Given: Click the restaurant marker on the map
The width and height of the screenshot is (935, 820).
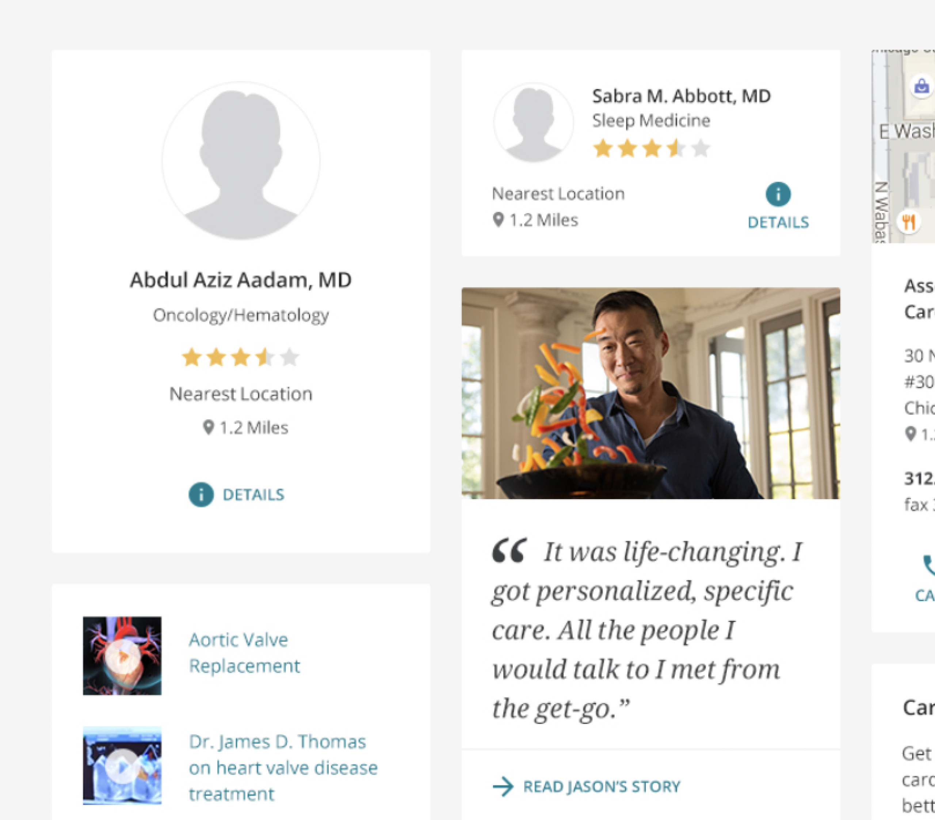Looking at the screenshot, I should [908, 223].
